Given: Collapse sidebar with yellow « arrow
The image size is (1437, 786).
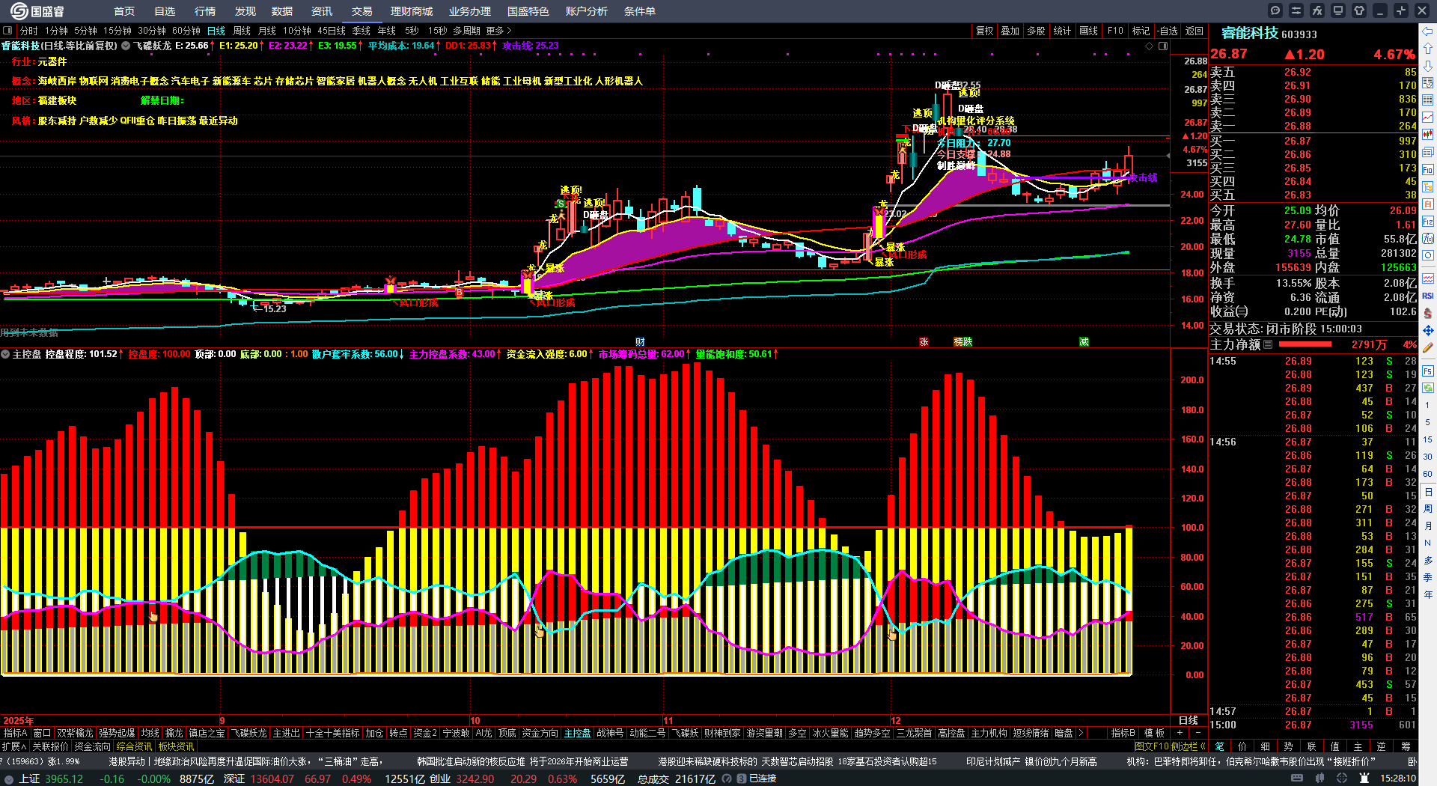Looking at the screenshot, I should [1202, 746].
